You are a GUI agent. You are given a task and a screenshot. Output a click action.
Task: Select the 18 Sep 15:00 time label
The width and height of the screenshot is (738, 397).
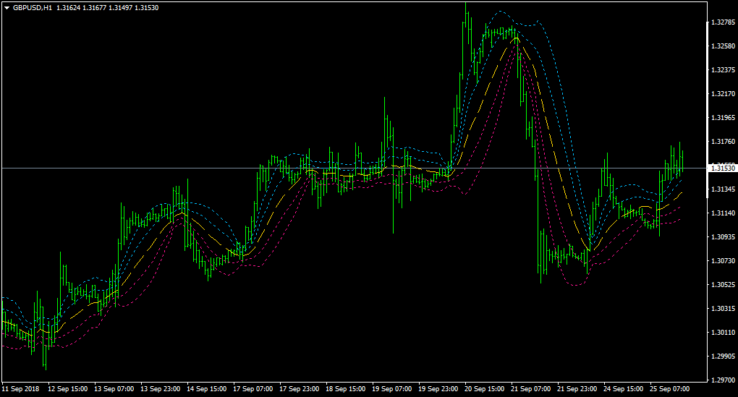pyautogui.click(x=345, y=389)
